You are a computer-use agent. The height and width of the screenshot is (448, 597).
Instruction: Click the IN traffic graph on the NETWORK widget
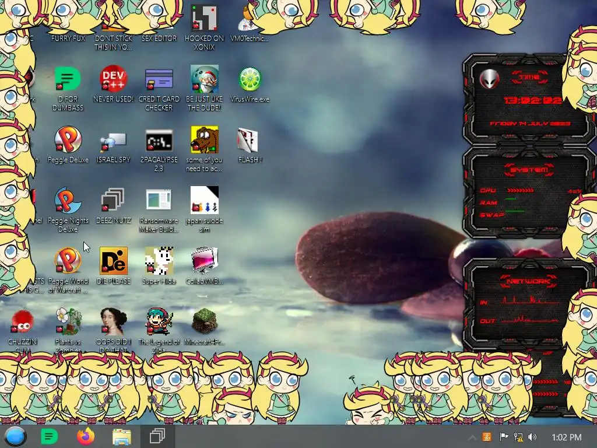[x=530, y=300]
